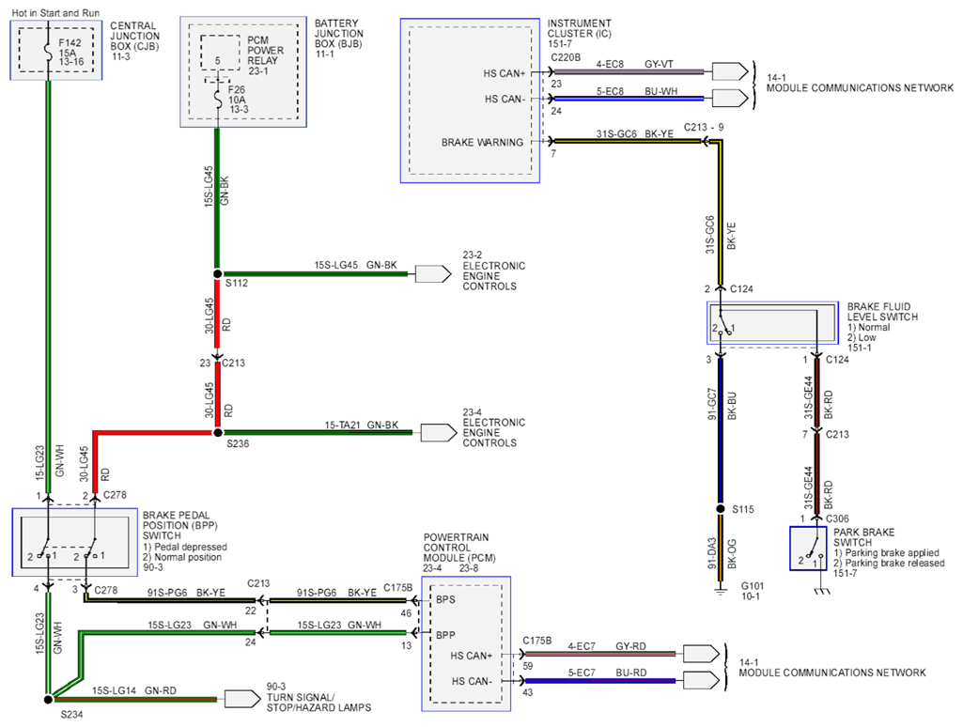Click the off-page arrow for BU-WH wire

(730, 99)
